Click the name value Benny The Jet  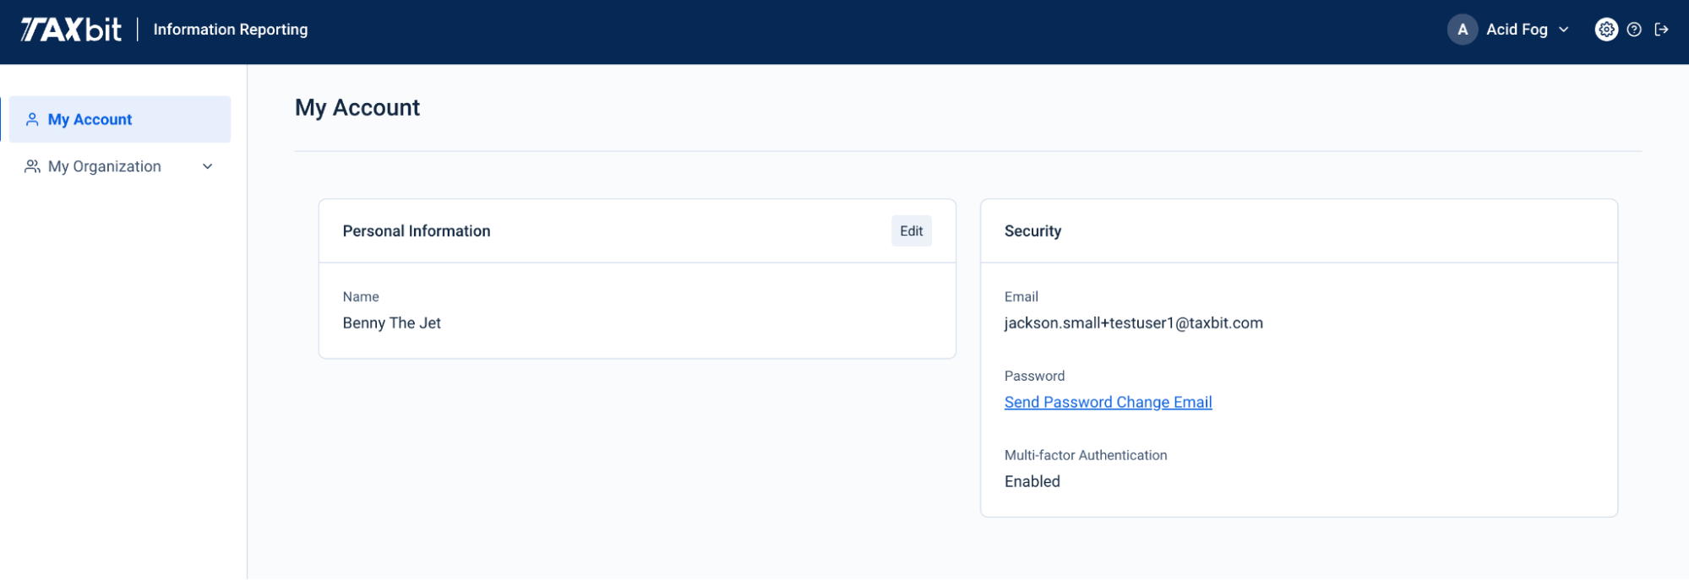tap(392, 323)
